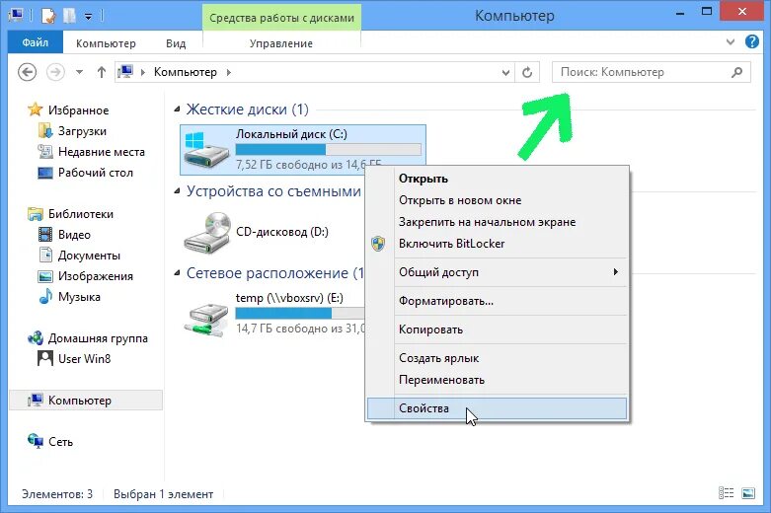Open the Изображения library
771x513 pixels.
(x=96, y=275)
